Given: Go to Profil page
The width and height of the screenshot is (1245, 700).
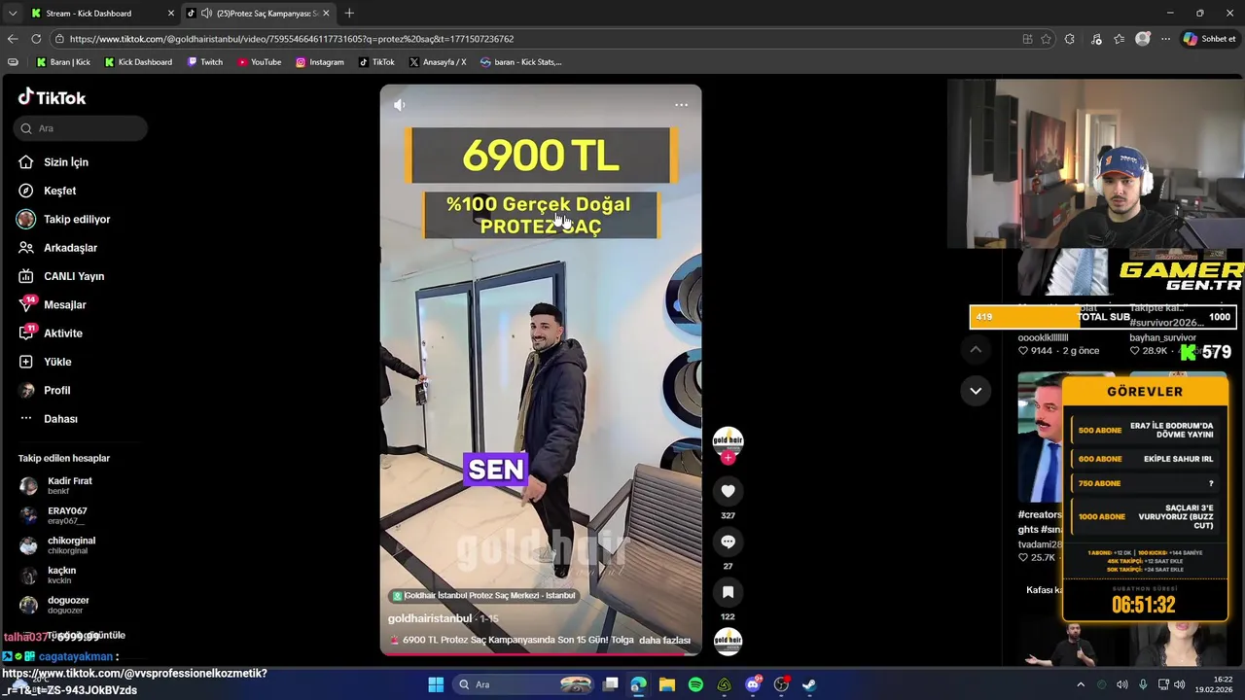Looking at the screenshot, I should click(x=56, y=390).
